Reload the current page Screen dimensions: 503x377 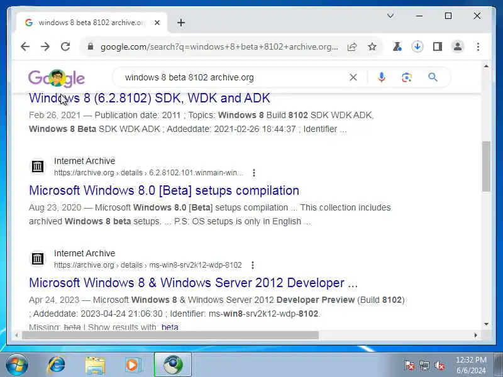[65, 46]
